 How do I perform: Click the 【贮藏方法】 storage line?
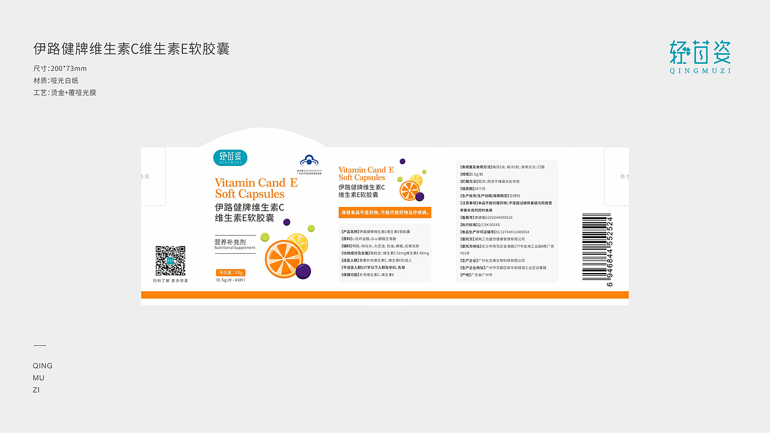490,181
